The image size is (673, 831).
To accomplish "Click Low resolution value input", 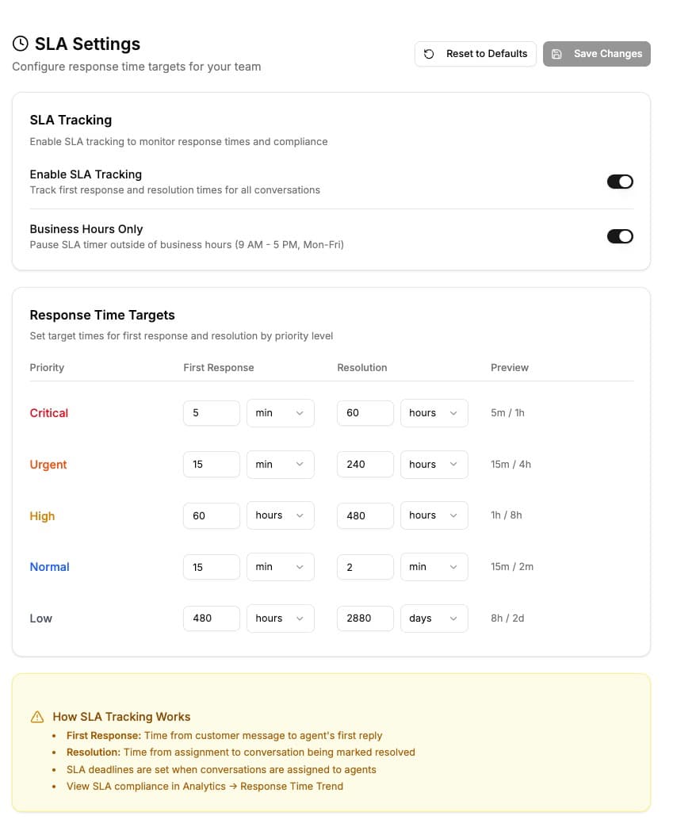I will 365,618.
